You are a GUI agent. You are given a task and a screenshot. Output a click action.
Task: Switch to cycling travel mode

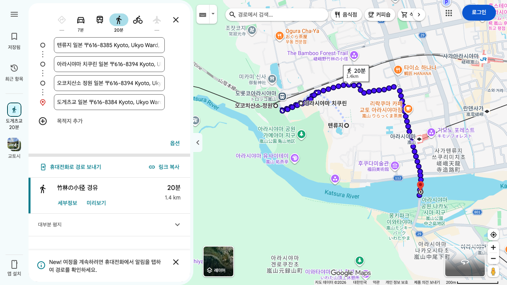pyautogui.click(x=138, y=20)
